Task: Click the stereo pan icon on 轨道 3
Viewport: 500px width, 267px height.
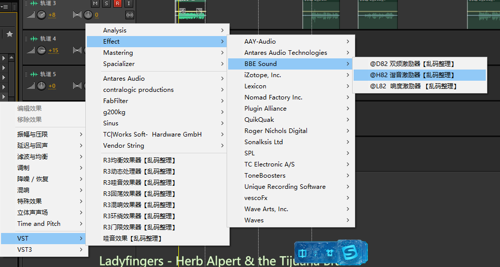Action: (x=77, y=15)
